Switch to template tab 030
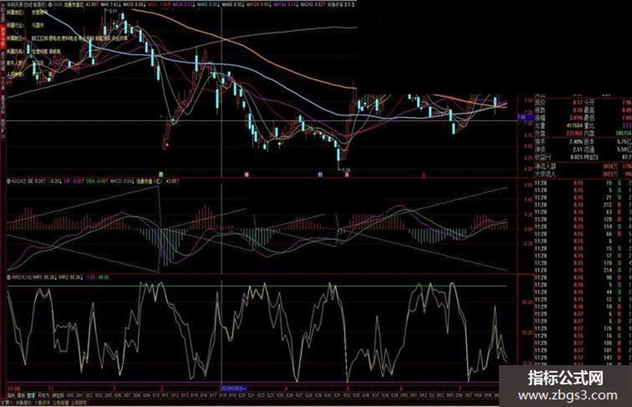 tap(327, 396)
